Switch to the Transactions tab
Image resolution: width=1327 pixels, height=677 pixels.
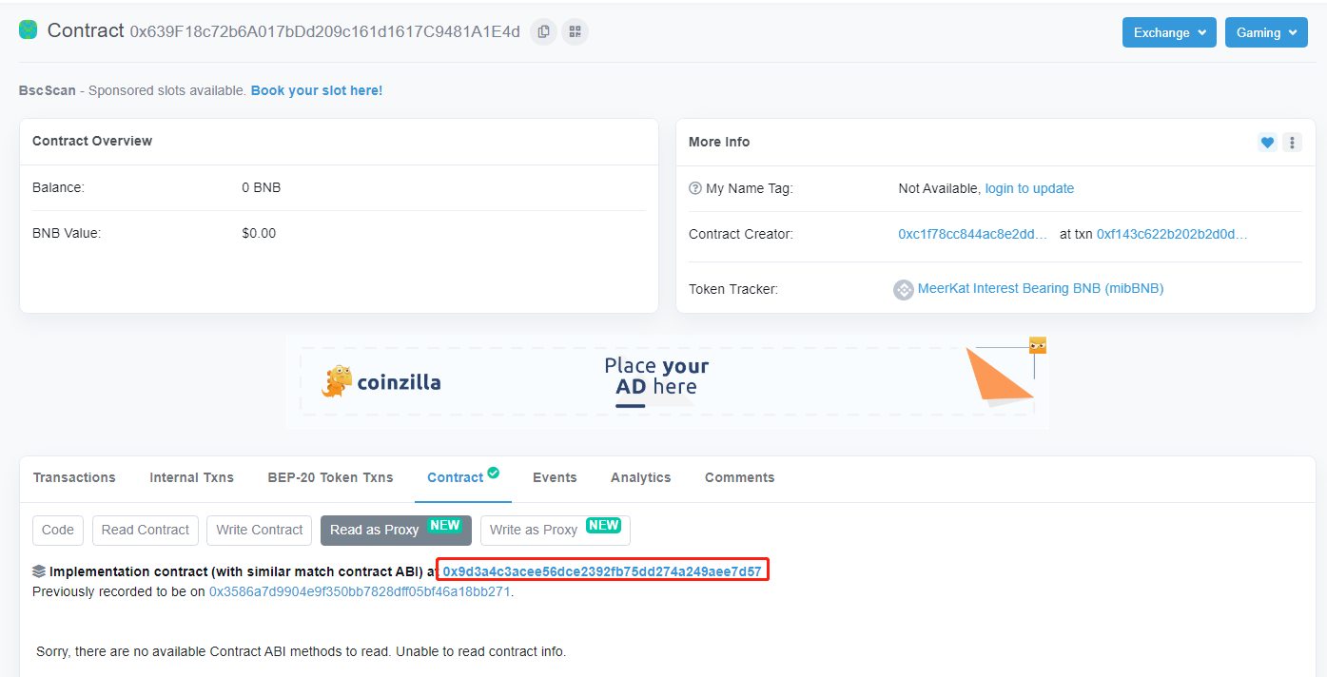[74, 477]
